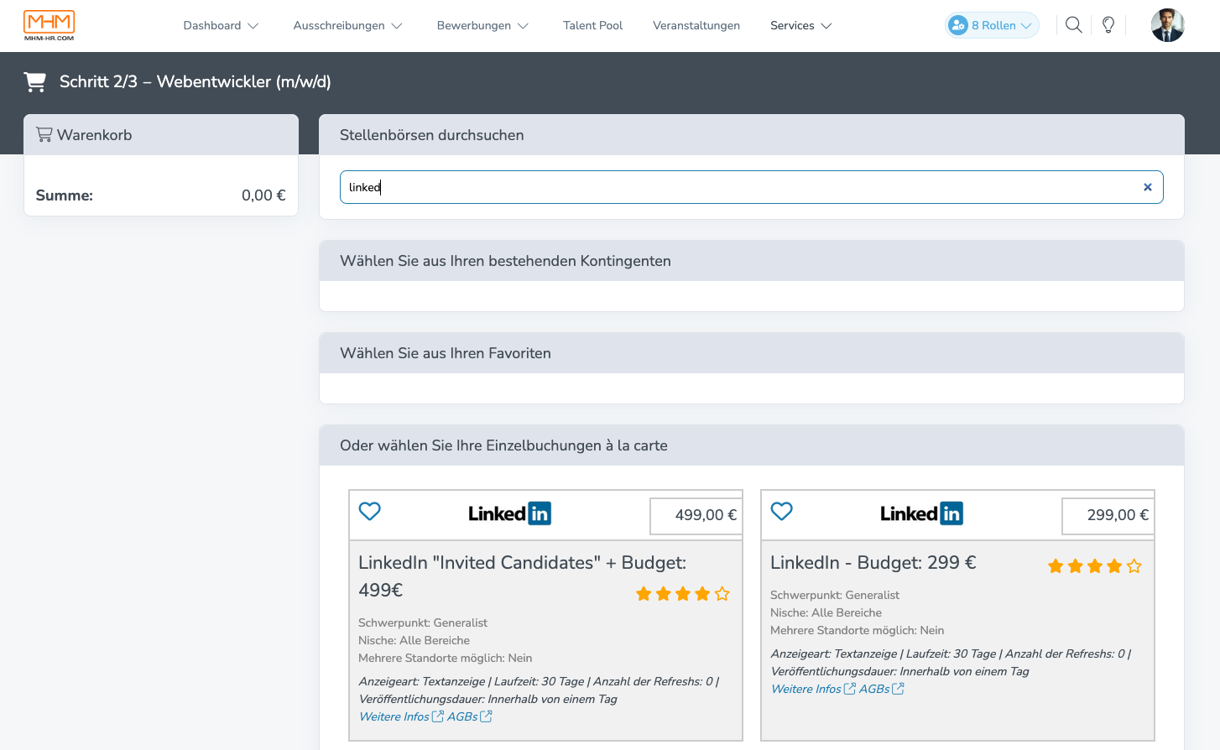Click the MHM-HR.COM logo
The height and width of the screenshot is (750, 1220).
[49, 26]
